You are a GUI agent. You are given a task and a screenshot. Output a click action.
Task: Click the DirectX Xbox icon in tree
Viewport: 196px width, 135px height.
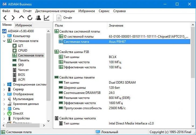click(x=9, y=113)
